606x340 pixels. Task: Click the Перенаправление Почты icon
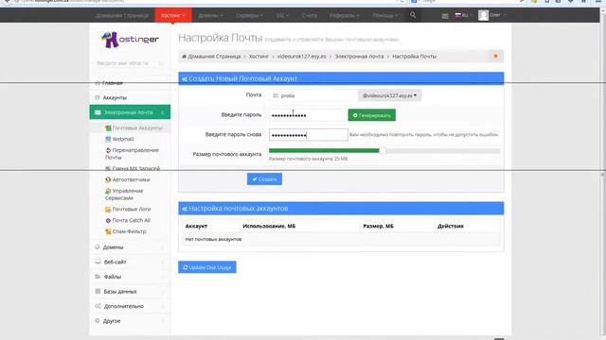point(108,150)
